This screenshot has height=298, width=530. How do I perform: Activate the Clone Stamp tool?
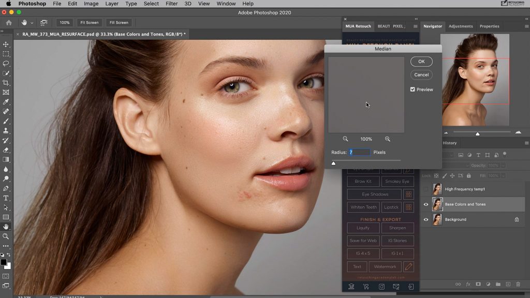(x=6, y=130)
